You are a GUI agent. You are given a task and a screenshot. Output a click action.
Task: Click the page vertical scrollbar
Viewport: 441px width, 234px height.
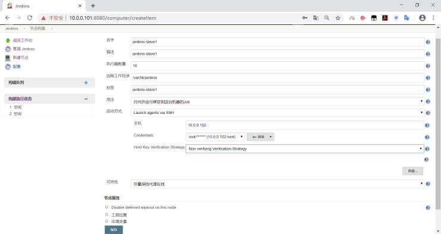point(438,124)
